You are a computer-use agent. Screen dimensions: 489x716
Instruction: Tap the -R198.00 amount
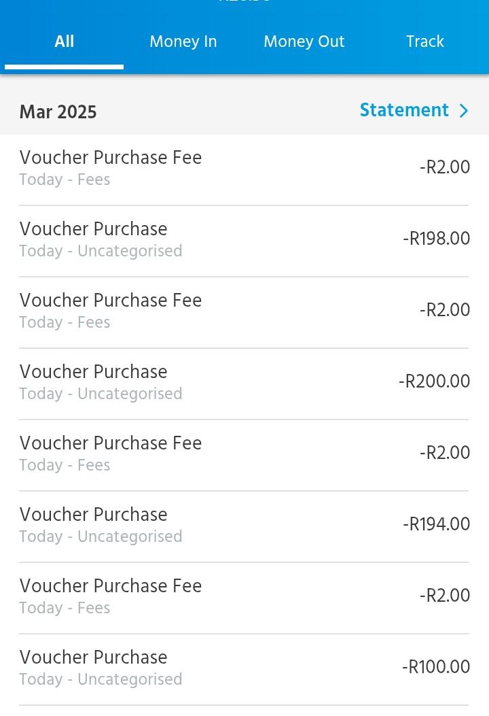click(x=436, y=239)
